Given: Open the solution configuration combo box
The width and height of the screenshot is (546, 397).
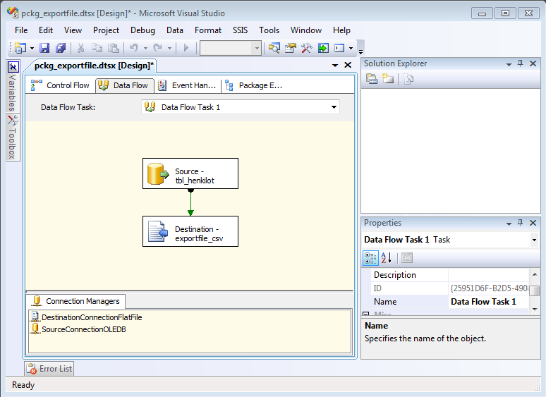Looking at the screenshot, I should [230, 48].
